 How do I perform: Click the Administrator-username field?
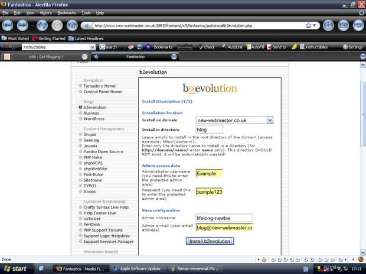point(210,174)
